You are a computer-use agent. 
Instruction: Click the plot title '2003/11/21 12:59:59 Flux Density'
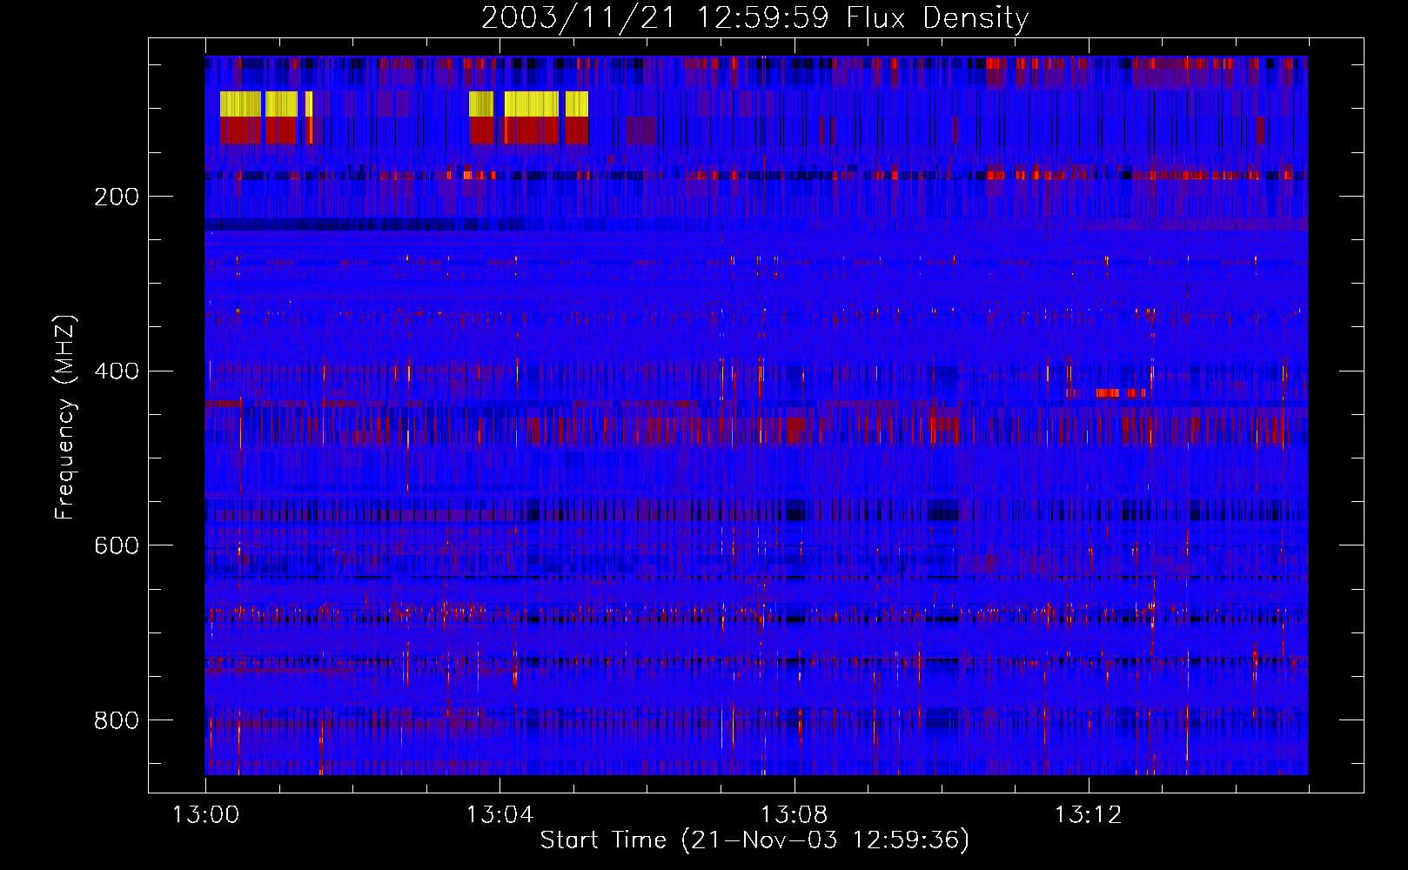pyautogui.click(x=755, y=17)
